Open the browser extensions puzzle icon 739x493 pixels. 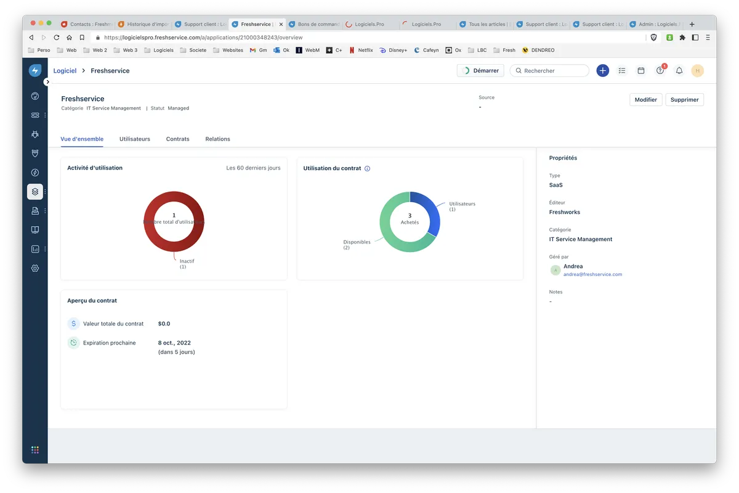click(x=682, y=37)
